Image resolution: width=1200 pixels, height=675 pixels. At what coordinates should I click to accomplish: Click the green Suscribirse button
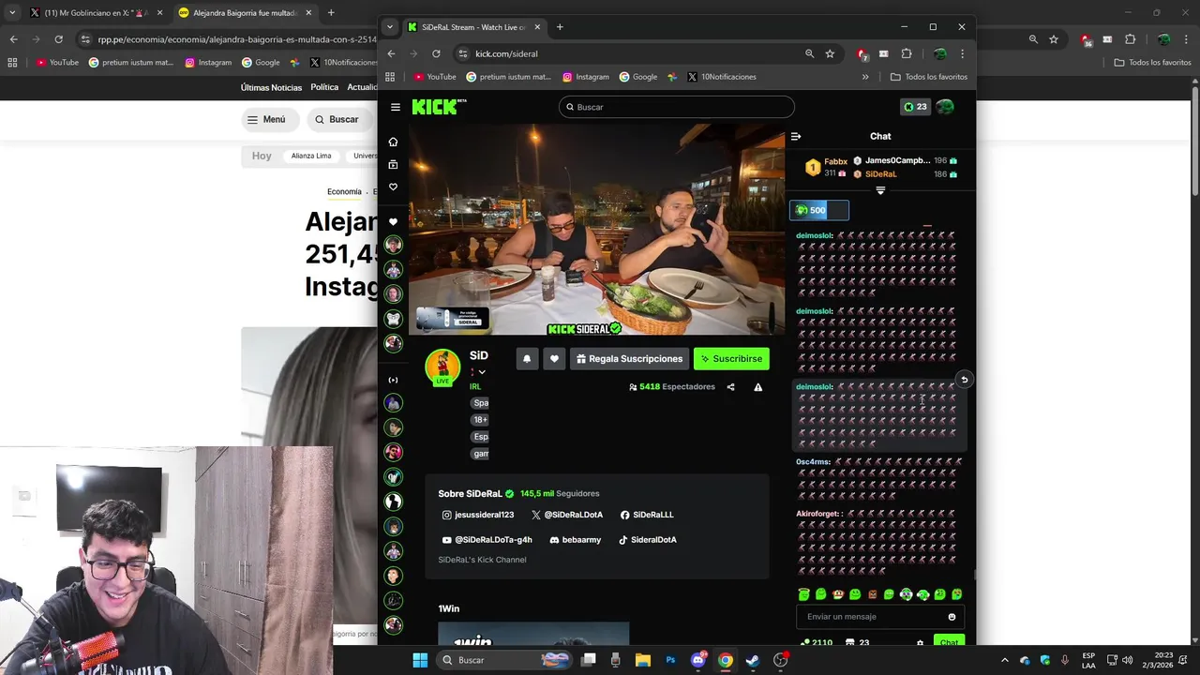[731, 358]
